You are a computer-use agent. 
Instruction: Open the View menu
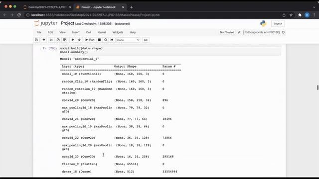tap(62, 32)
